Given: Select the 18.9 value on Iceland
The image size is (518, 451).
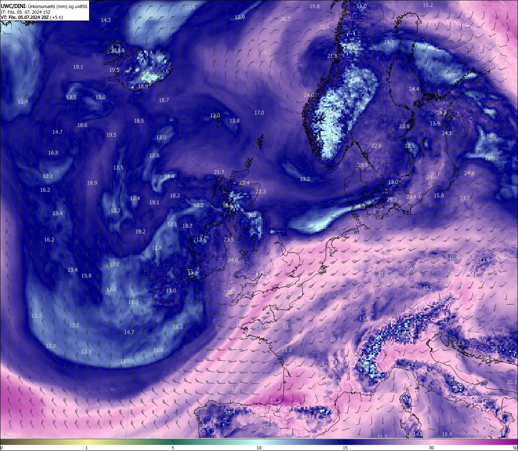Looking at the screenshot, I should pos(143,86).
